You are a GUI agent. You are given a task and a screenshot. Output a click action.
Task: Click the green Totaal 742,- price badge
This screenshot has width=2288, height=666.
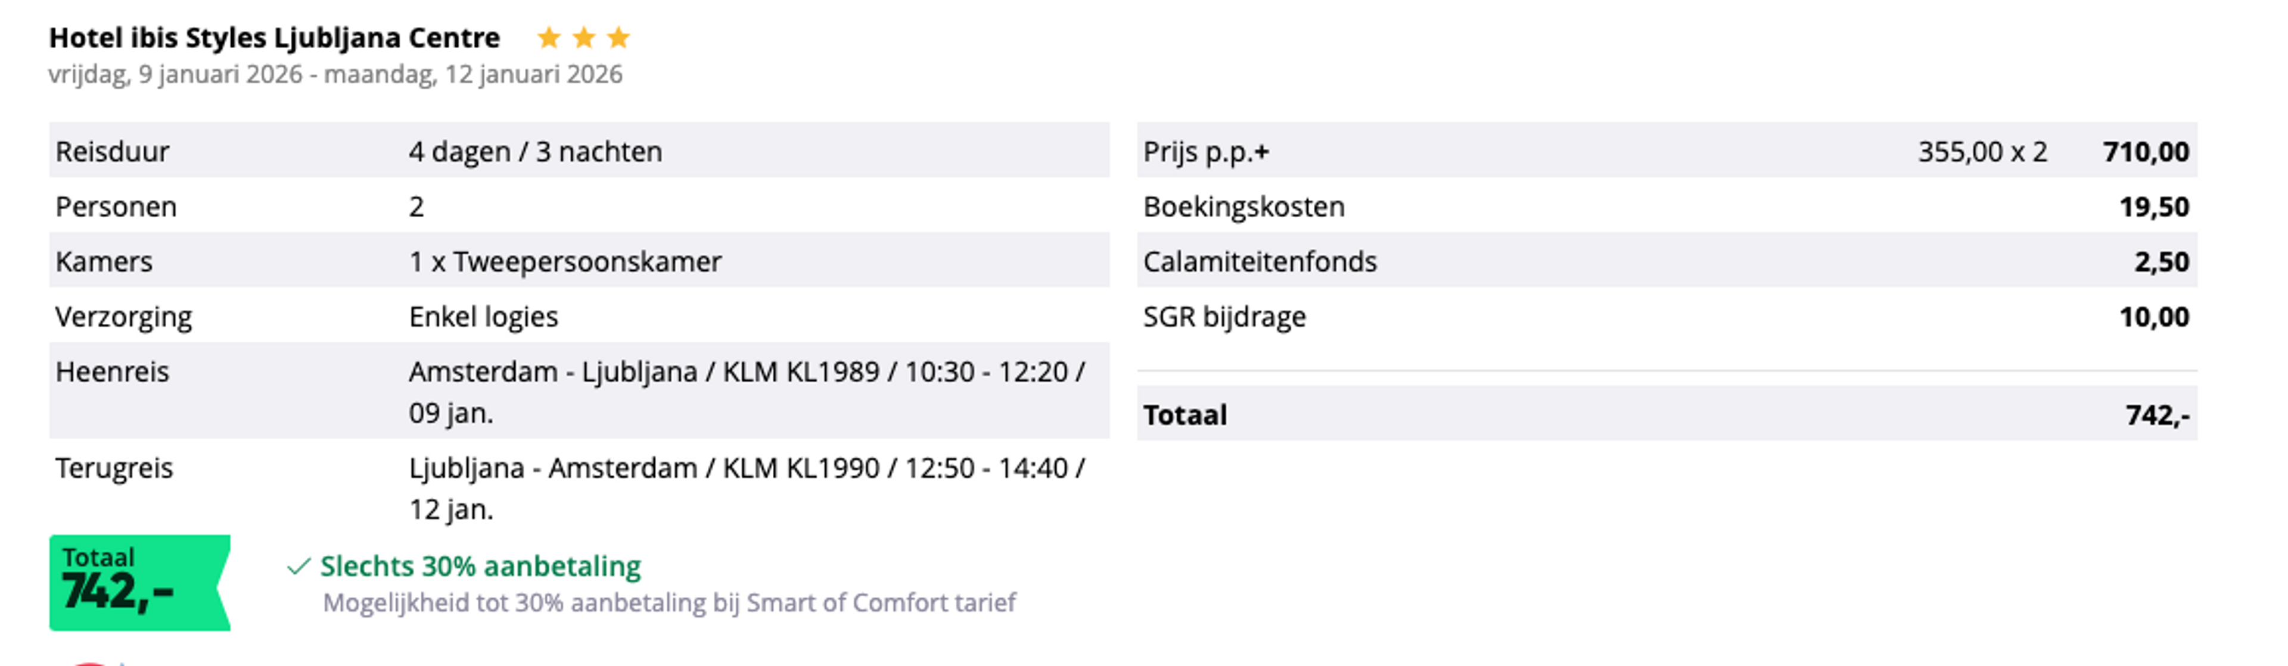(139, 583)
